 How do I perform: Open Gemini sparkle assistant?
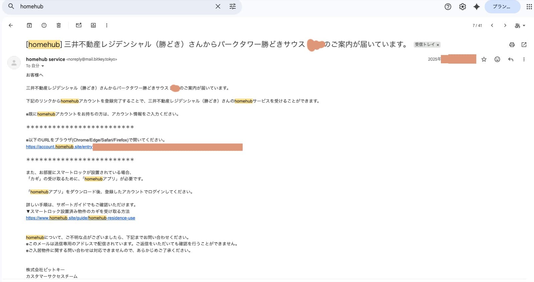[477, 7]
